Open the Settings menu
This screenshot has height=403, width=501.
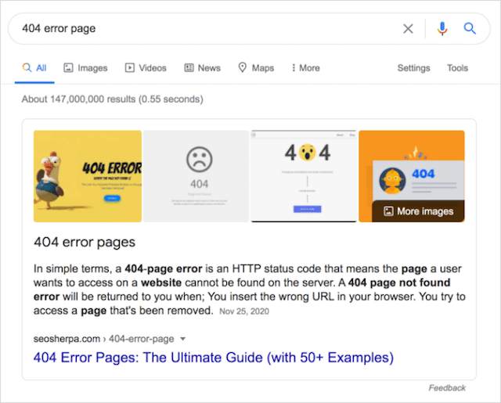point(413,68)
